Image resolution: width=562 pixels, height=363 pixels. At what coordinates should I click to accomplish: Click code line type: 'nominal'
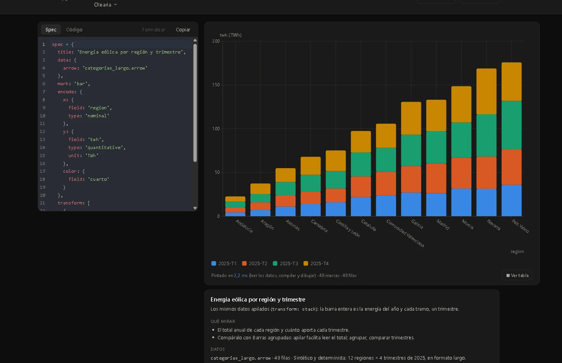click(x=89, y=116)
